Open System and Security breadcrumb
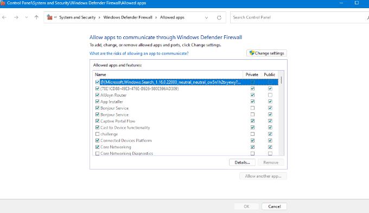Screen dimensions: 369x213 coord(78,17)
